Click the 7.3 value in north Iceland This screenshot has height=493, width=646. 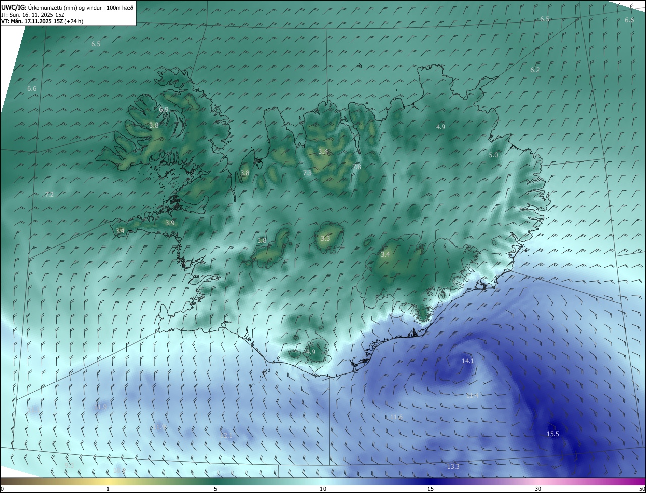click(x=307, y=173)
